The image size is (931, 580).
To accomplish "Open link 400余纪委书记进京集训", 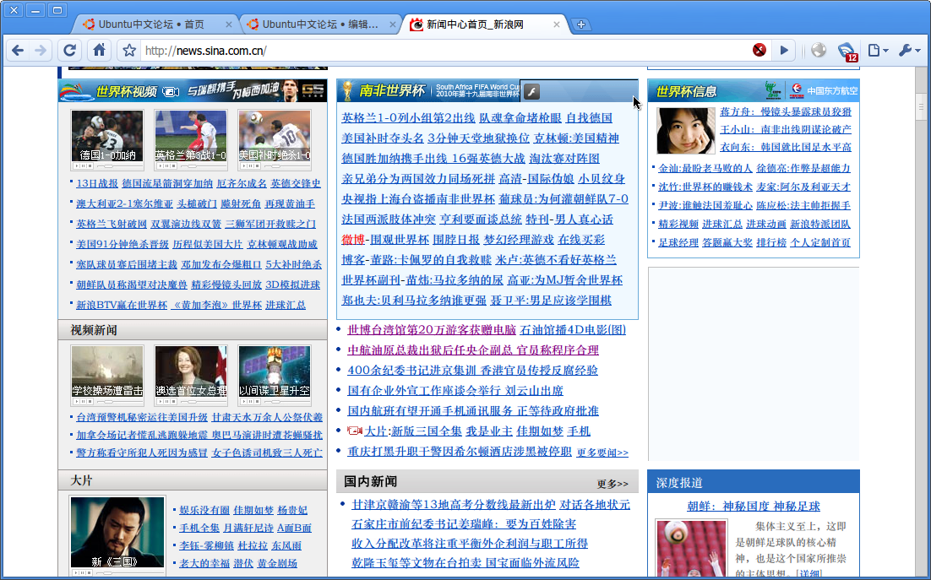I will click(412, 370).
